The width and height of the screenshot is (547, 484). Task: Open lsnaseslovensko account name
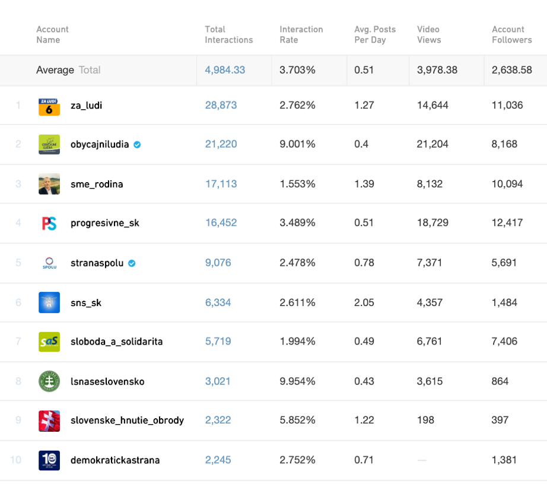pos(107,382)
